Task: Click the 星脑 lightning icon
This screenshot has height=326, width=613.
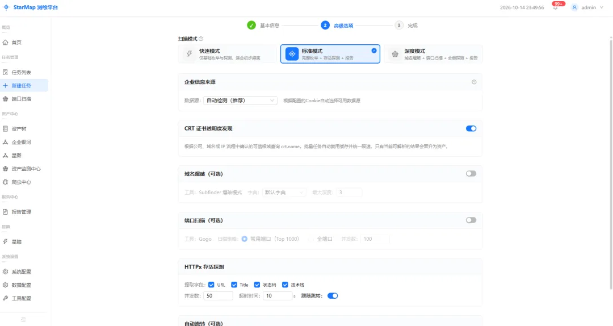Action: (6, 241)
